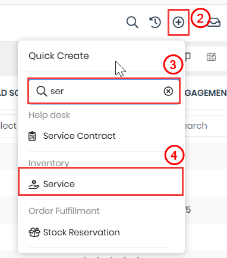Open the partially hidden Select dropdown at left

tap(9, 126)
